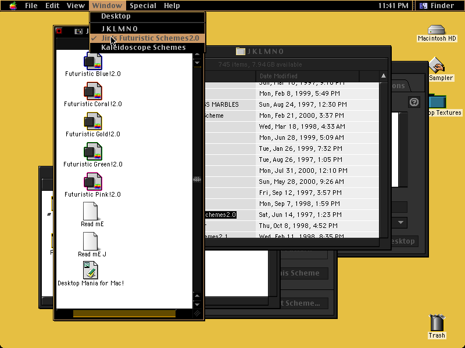The image size is (465, 348).
Task: Select row dated Sun, May 28, 2000
Action: (x=292, y=182)
